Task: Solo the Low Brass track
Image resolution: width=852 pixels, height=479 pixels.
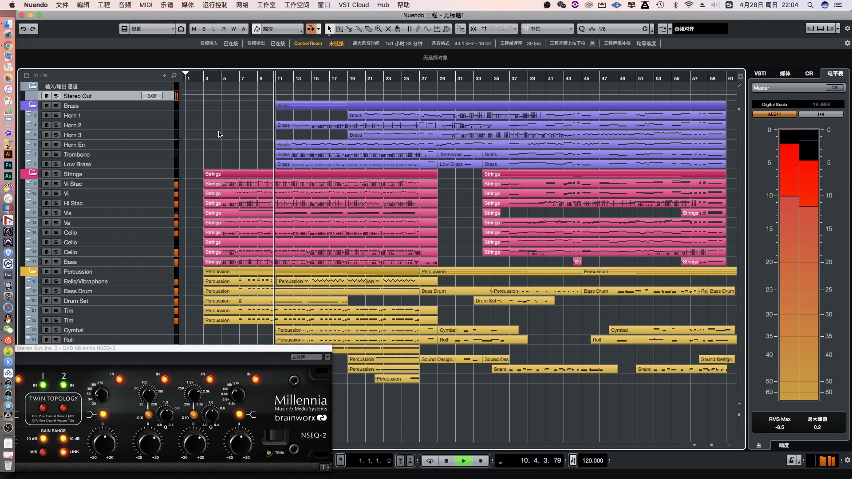Action: [56, 164]
